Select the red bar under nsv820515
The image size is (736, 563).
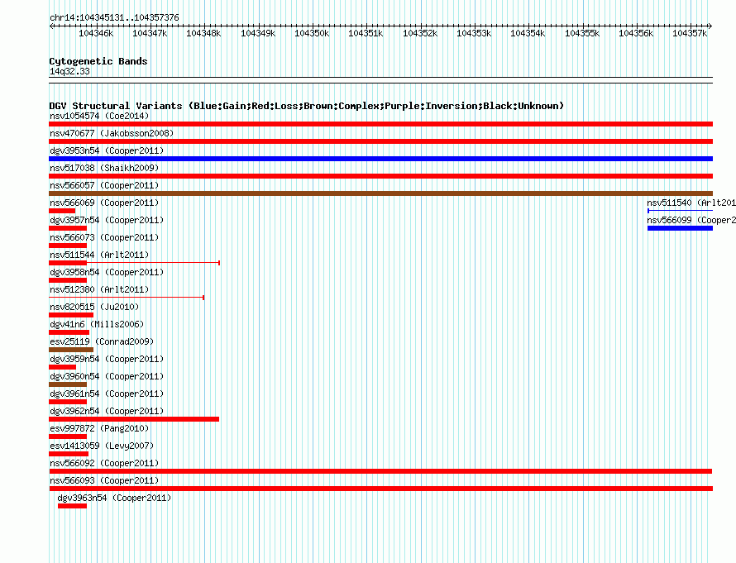(x=71, y=315)
